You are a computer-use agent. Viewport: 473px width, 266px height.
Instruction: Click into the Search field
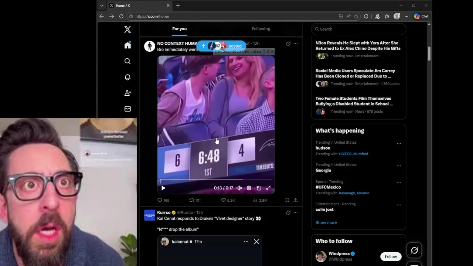(x=358, y=29)
